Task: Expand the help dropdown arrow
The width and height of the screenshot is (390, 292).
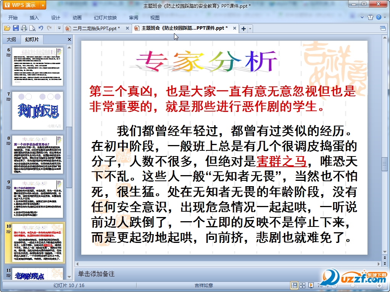Action: [385, 17]
